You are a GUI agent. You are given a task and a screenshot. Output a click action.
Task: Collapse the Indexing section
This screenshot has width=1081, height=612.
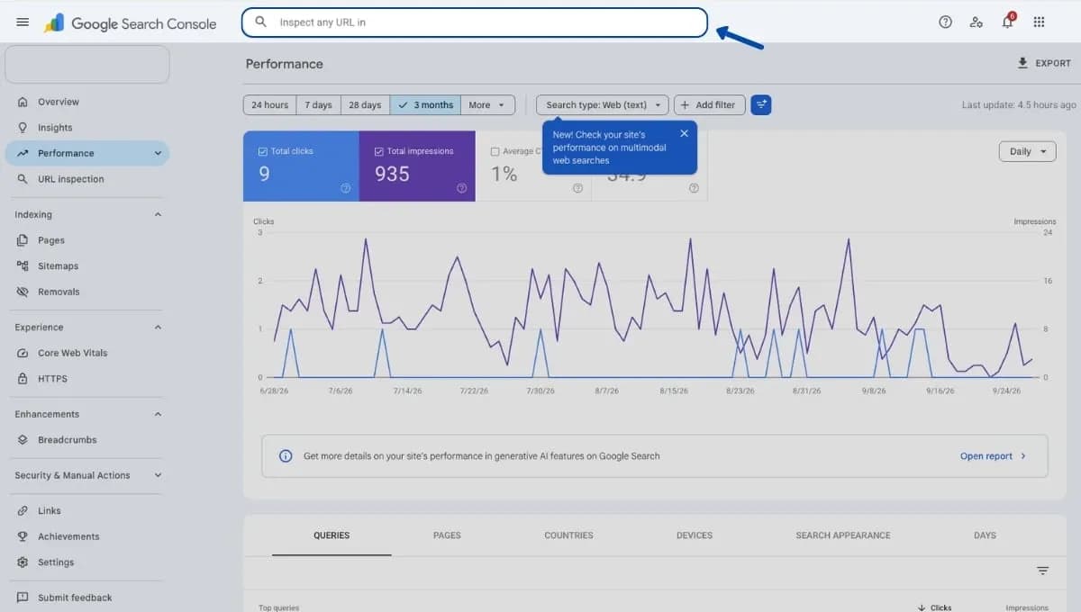click(x=158, y=214)
